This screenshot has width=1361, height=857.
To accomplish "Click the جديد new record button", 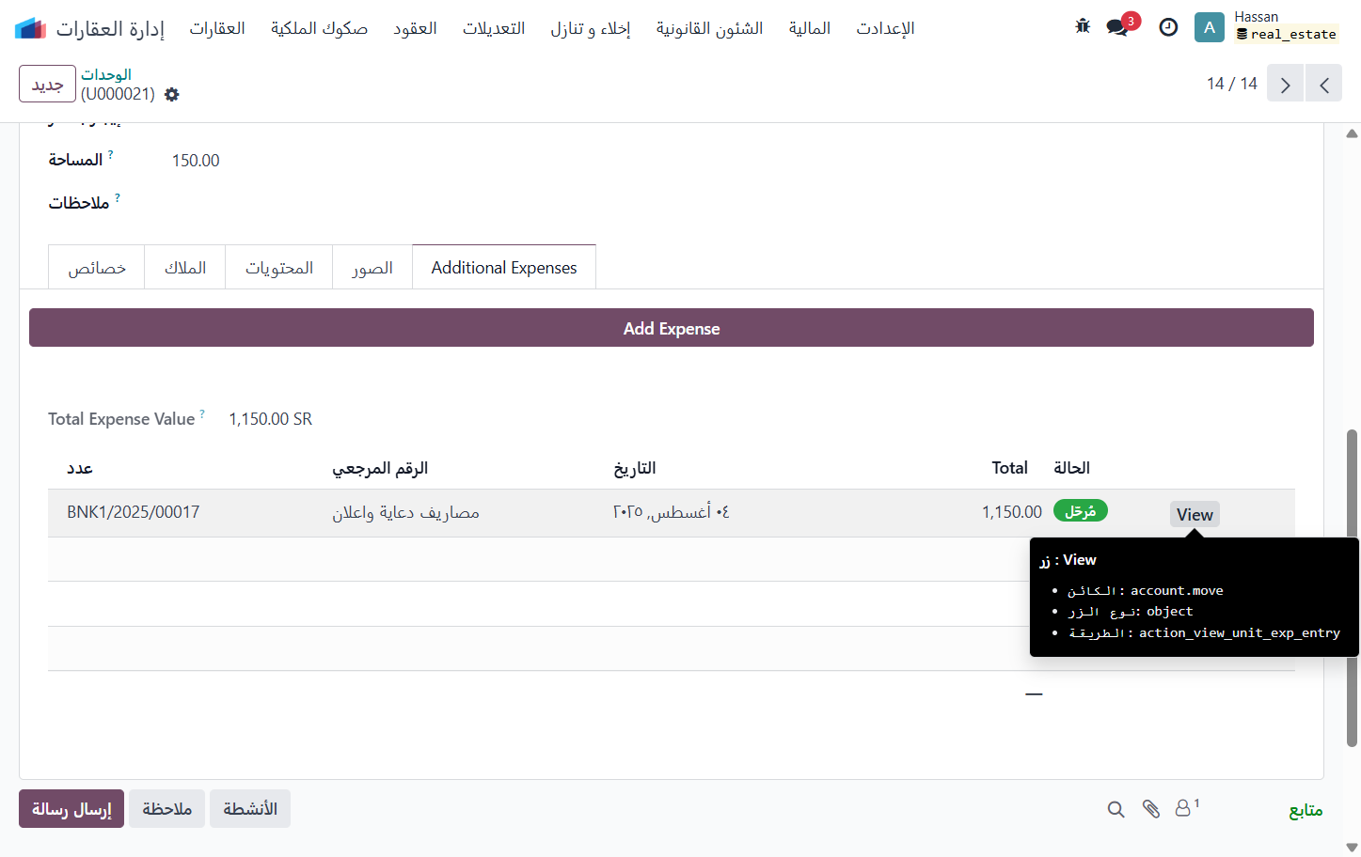I will coord(47,84).
